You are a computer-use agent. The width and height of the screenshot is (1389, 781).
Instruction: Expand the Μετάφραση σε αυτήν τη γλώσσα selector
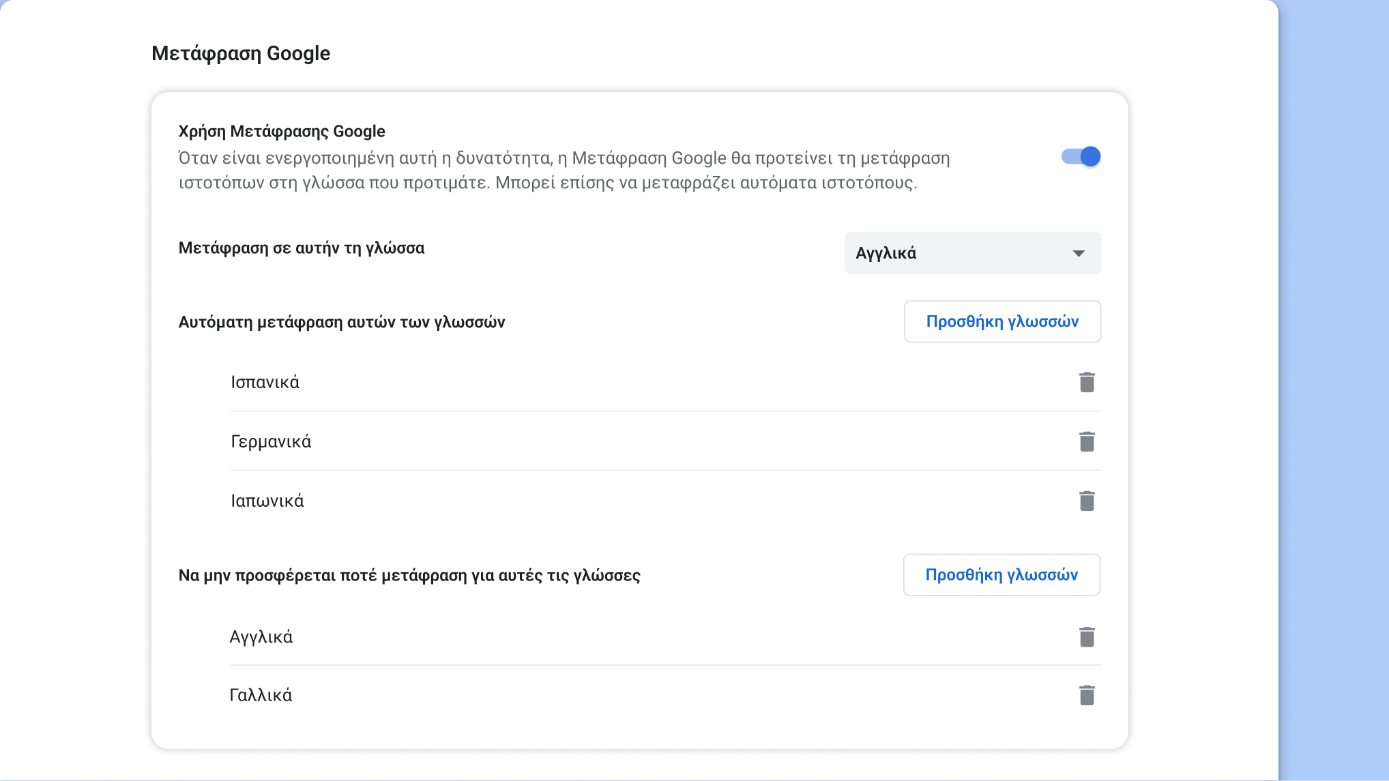pyautogui.click(x=971, y=253)
